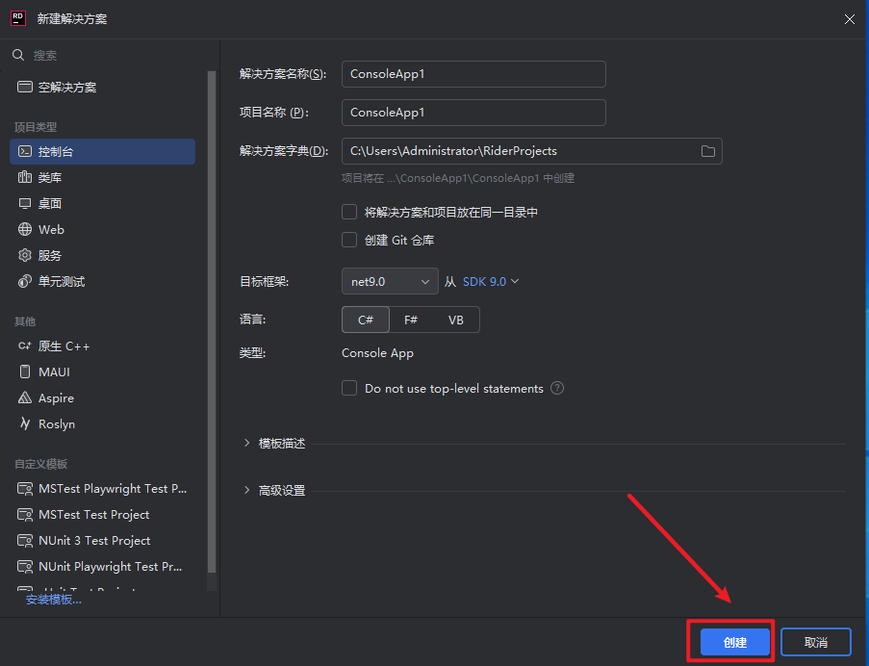This screenshot has height=666, width=869.
Task: Select the 空解决方案 template icon
Action: pyautogui.click(x=25, y=87)
